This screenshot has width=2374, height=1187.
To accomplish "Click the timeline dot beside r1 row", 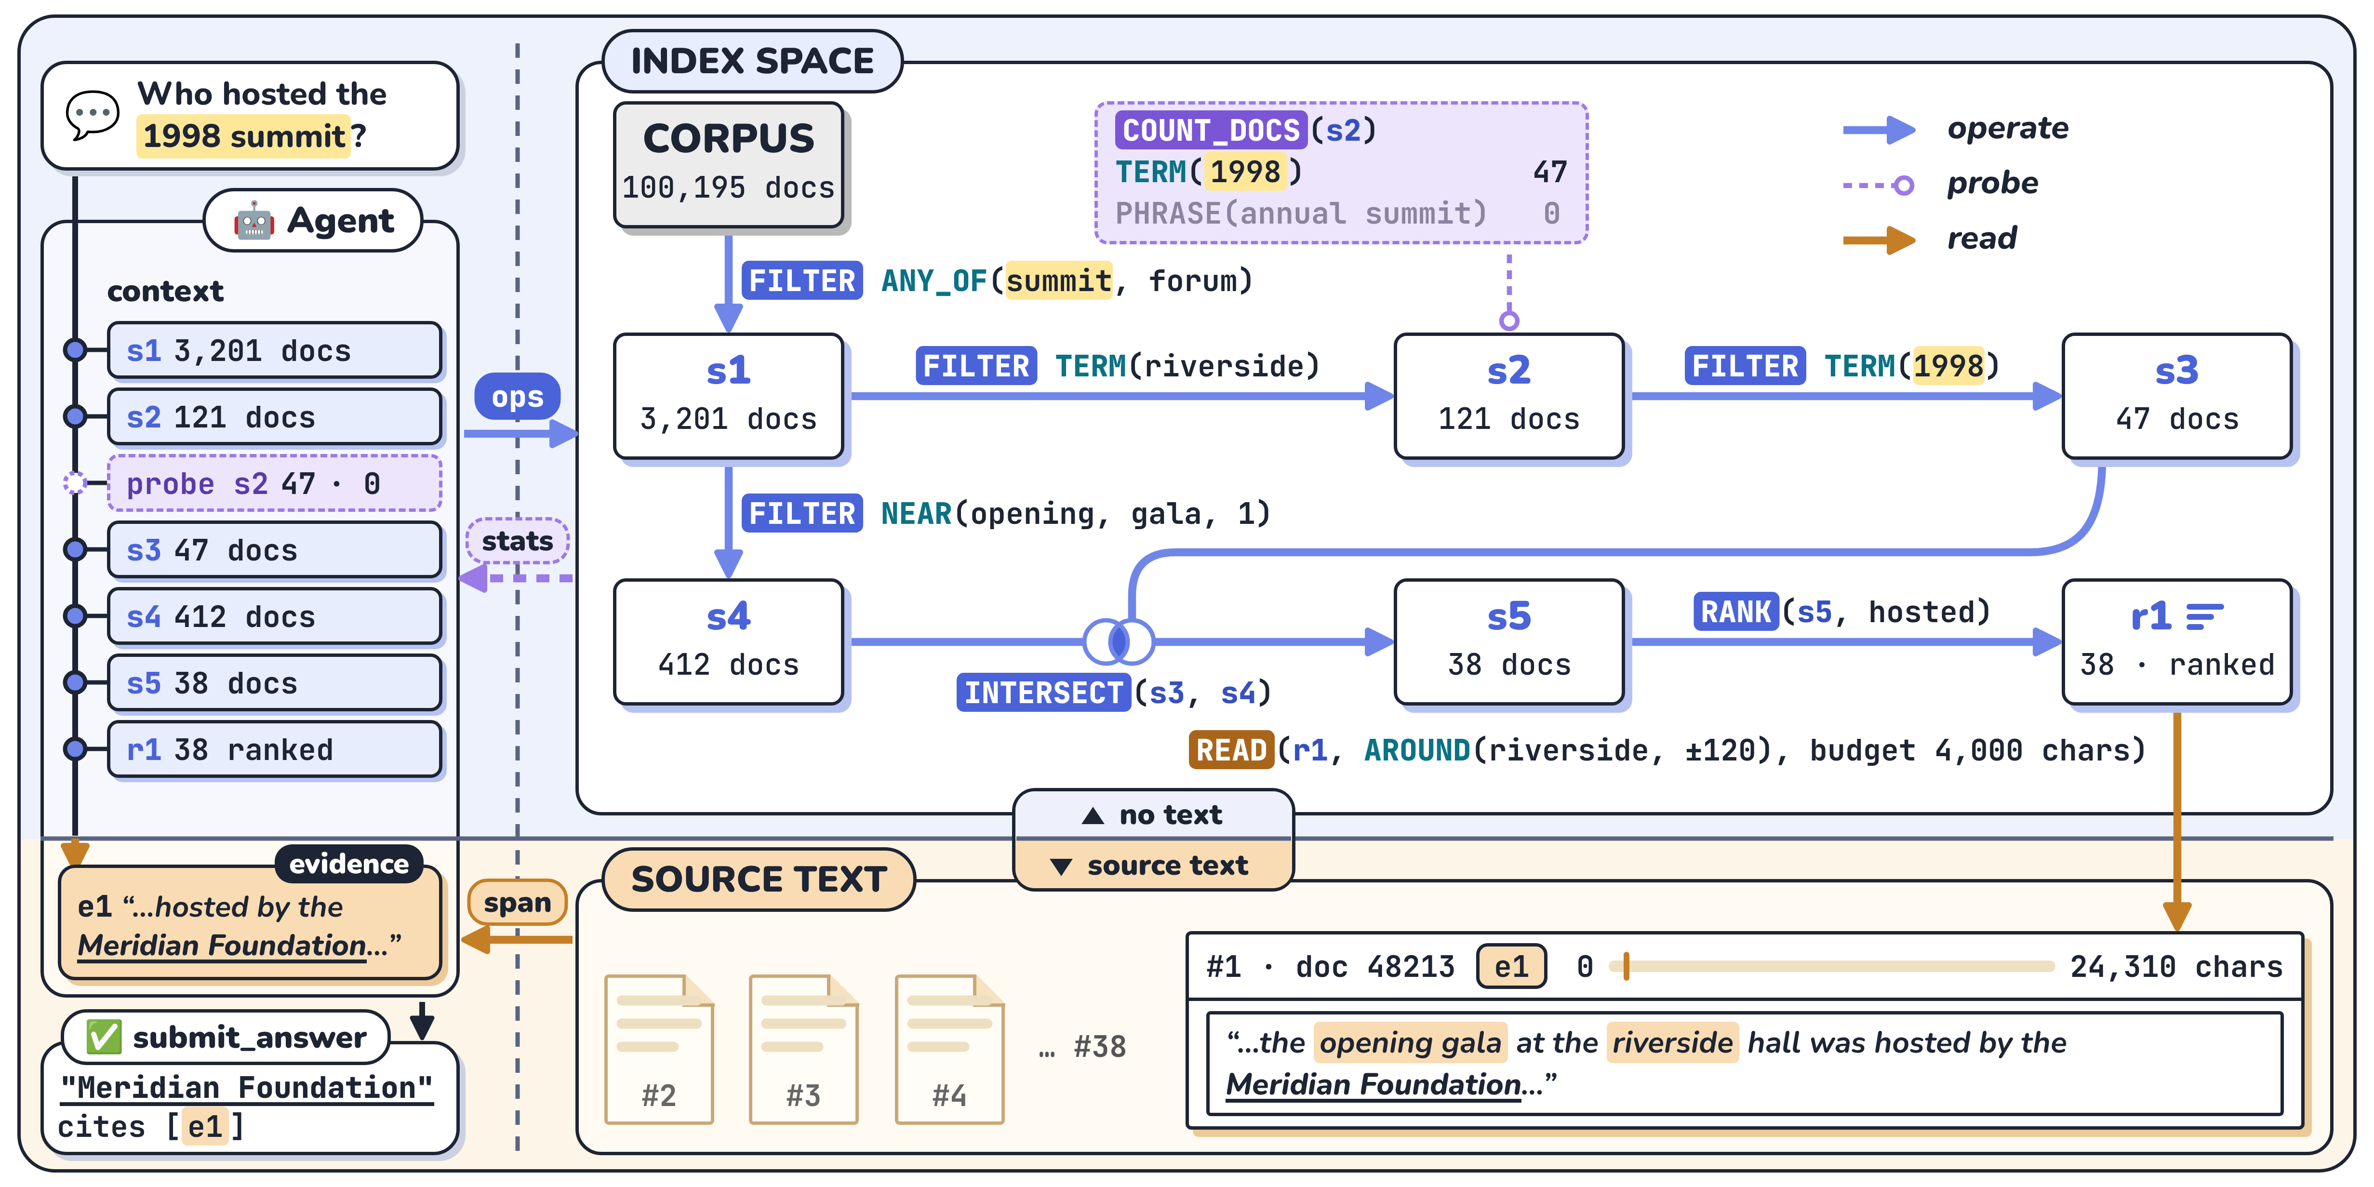I will coord(75,749).
